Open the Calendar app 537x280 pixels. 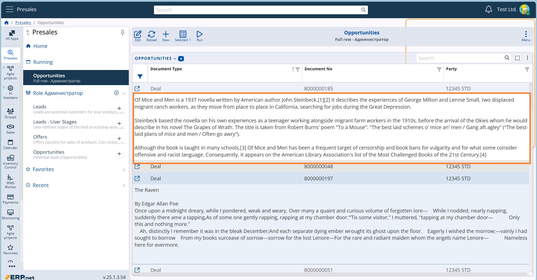[10, 144]
